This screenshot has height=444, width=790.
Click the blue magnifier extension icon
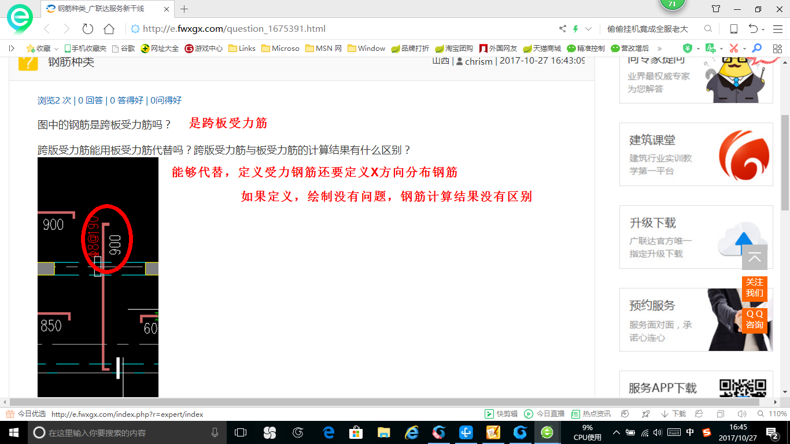point(756,49)
